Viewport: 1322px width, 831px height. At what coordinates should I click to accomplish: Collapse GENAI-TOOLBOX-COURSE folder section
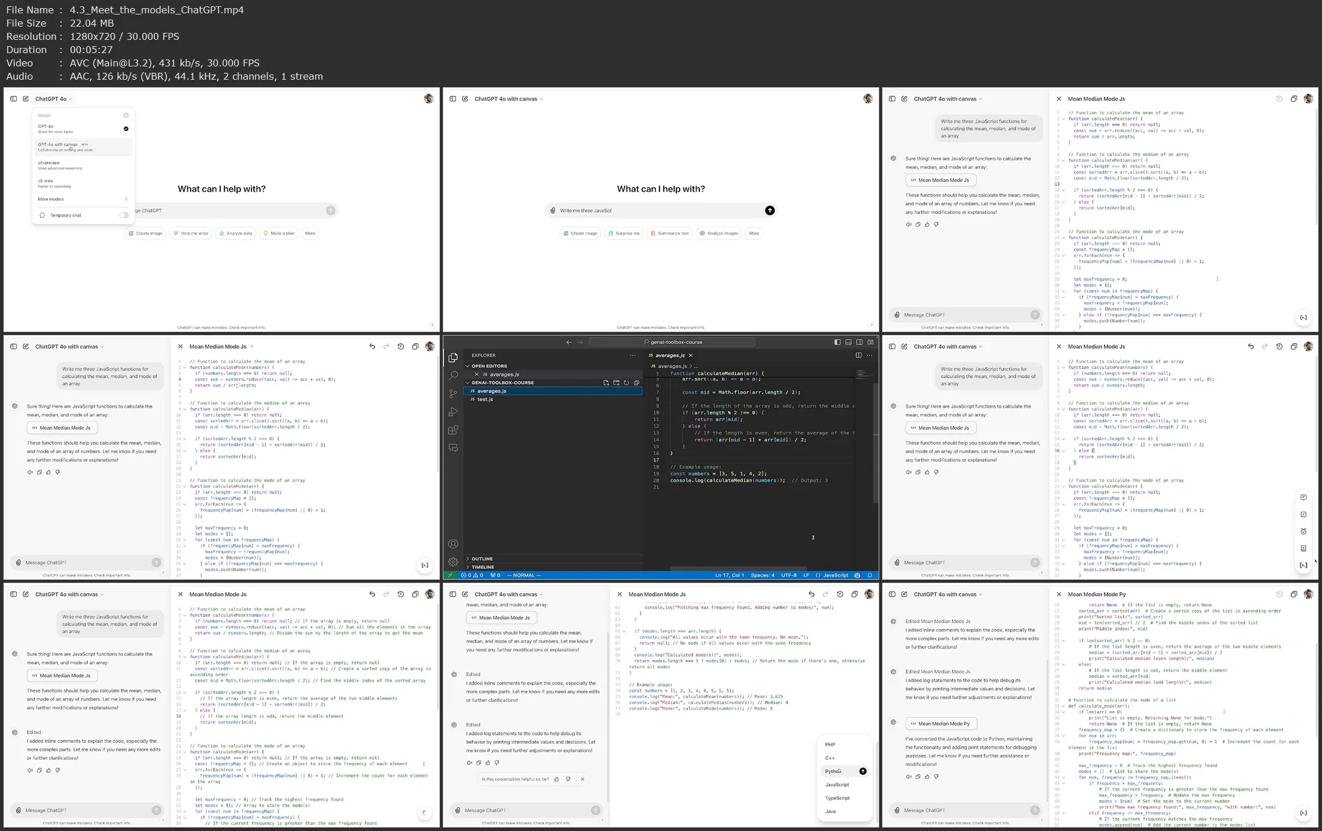(x=532, y=383)
